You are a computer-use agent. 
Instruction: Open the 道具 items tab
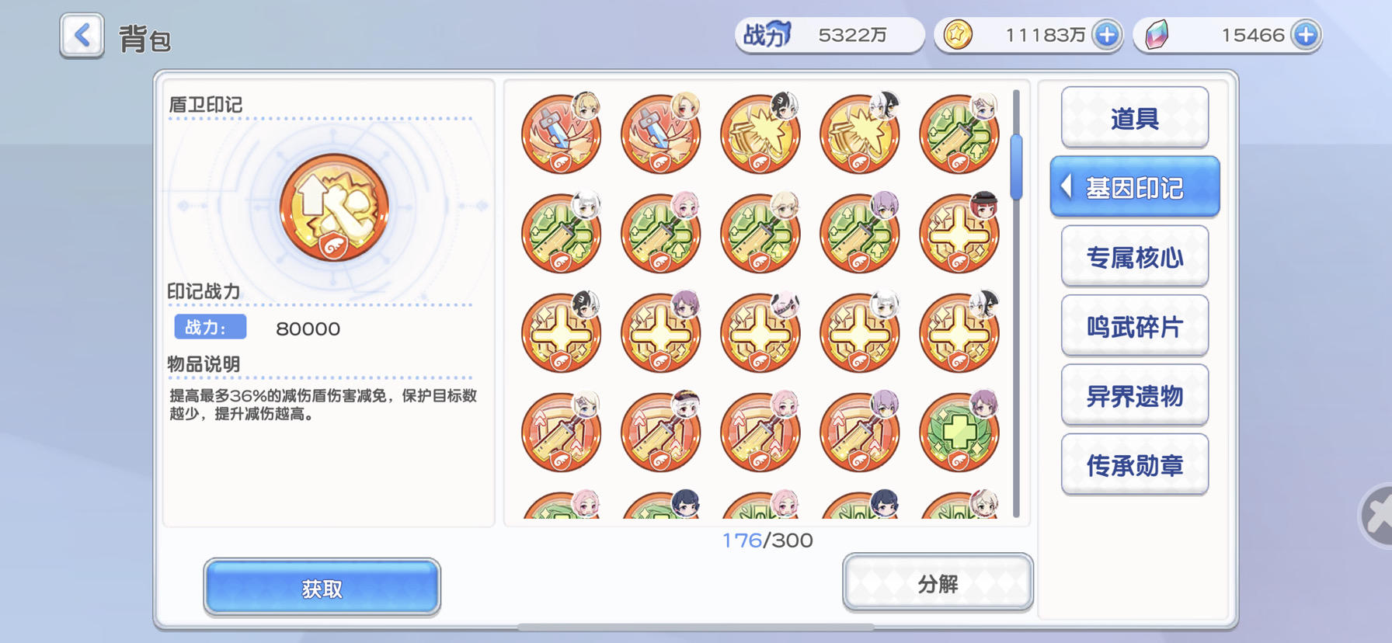point(1135,118)
